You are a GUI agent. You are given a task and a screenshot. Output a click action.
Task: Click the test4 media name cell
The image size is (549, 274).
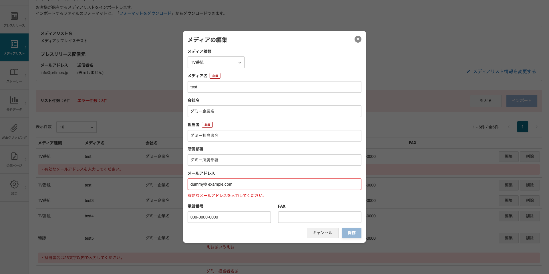point(89,216)
